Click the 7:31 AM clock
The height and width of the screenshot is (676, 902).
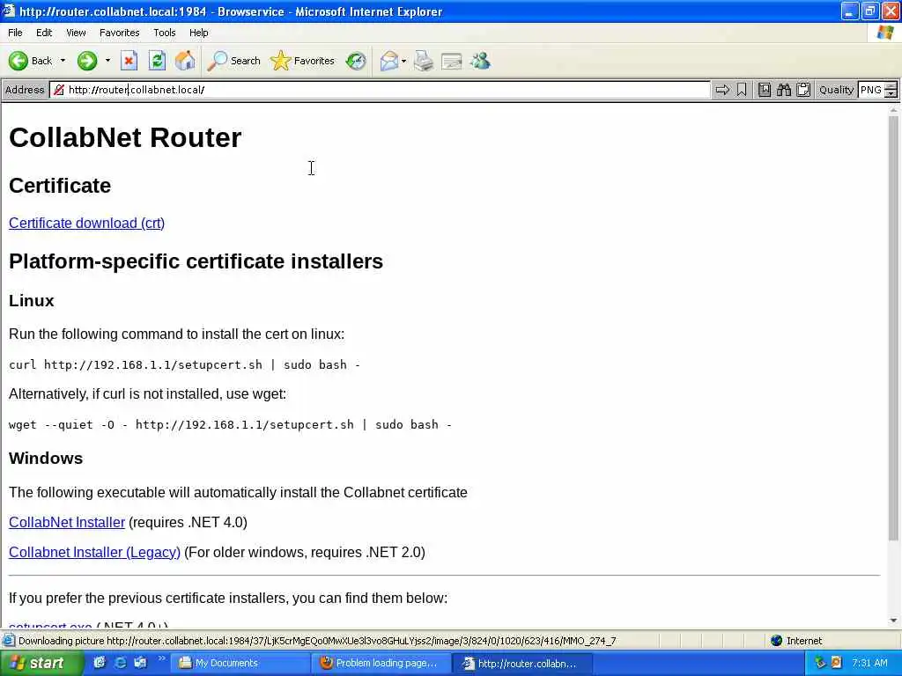click(869, 663)
